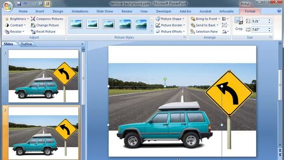Switch to the Insert tab

tap(39, 11)
